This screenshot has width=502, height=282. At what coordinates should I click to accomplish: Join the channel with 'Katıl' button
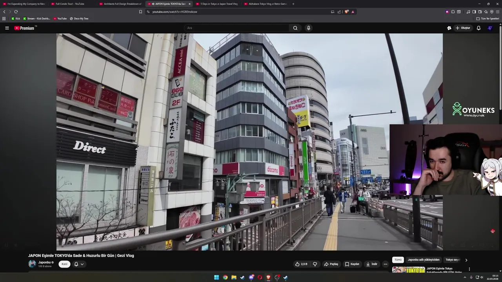click(x=64, y=264)
